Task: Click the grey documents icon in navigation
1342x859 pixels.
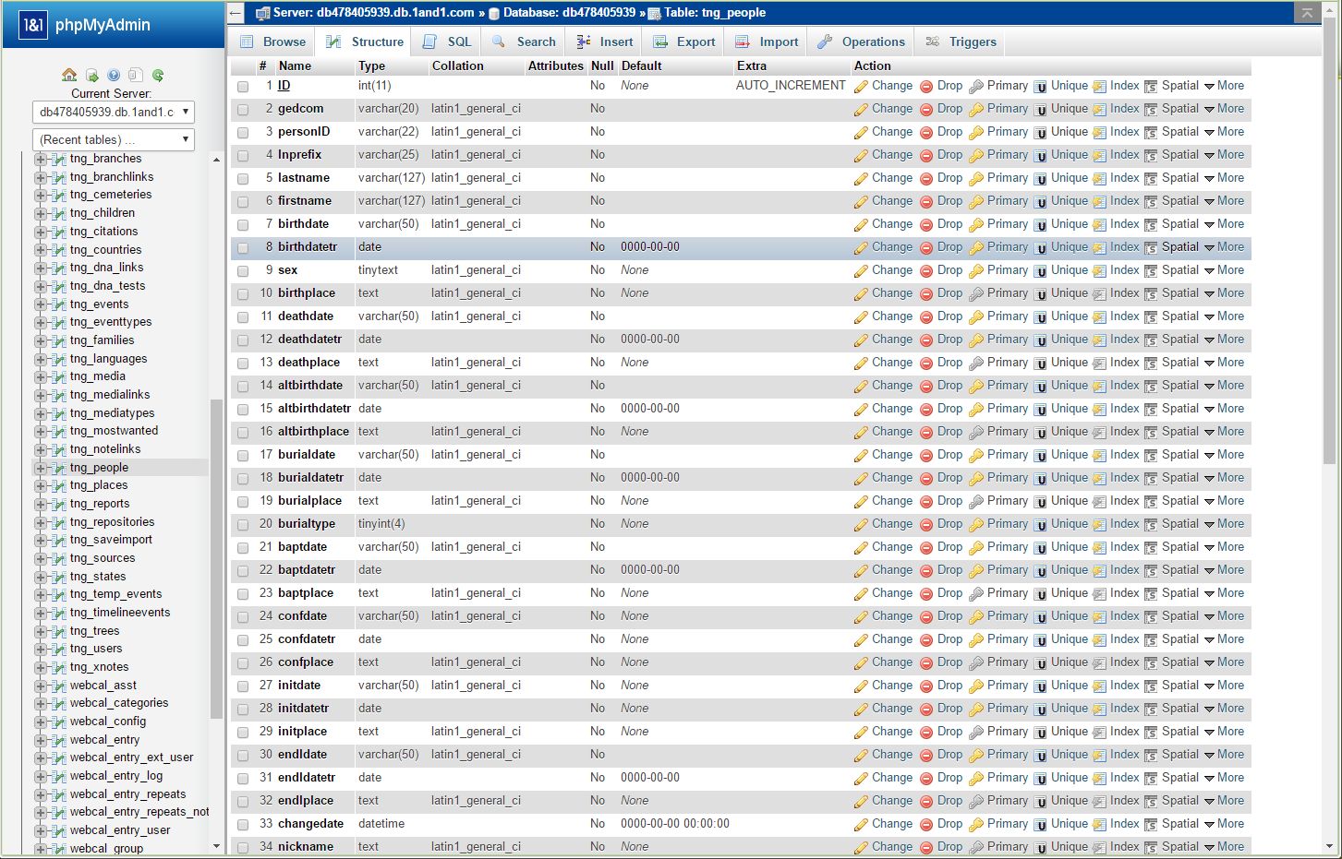Action: coord(136,75)
